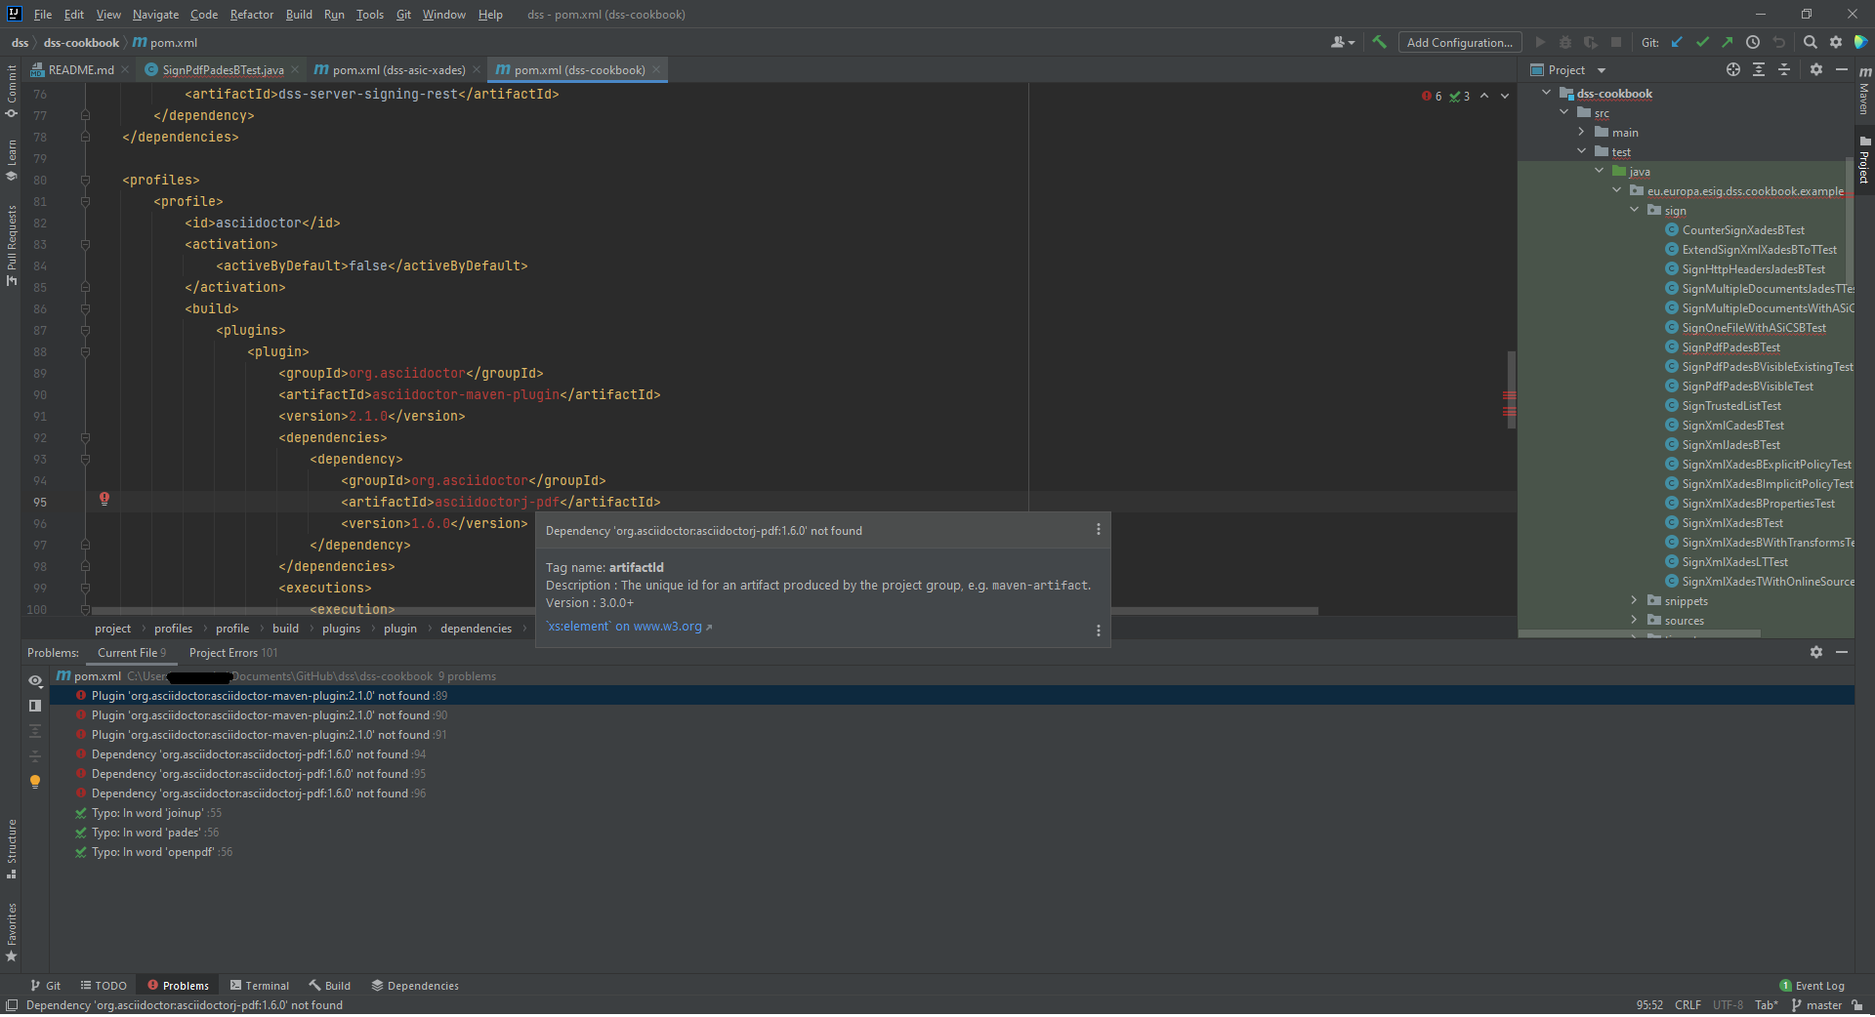Switch to the Project Errors tab
The image size is (1875, 1017).
click(232, 653)
